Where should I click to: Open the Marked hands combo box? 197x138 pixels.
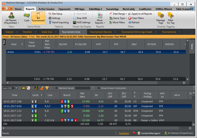click(x=84, y=88)
